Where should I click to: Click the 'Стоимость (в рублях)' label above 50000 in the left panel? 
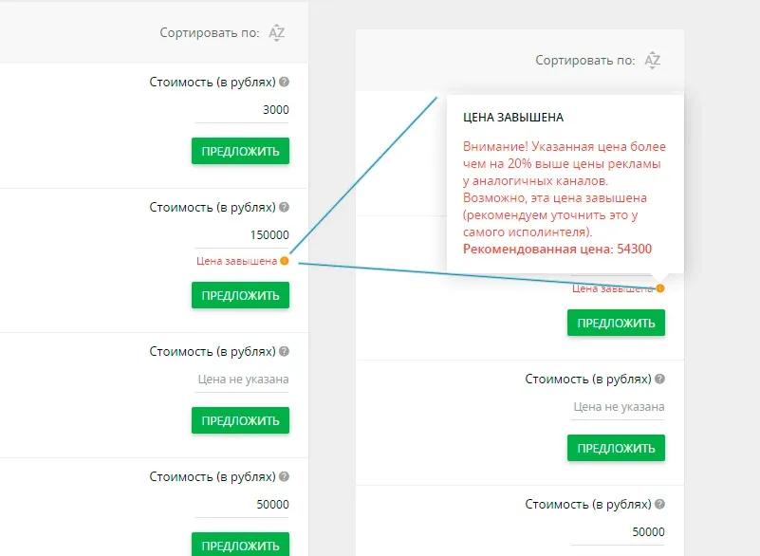click(213, 477)
